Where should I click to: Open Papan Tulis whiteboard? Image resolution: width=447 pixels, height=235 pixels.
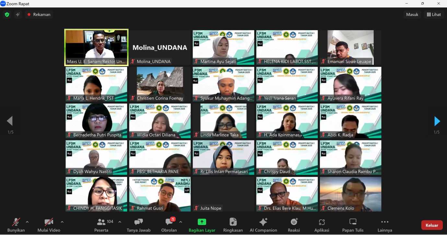[353, 225]
